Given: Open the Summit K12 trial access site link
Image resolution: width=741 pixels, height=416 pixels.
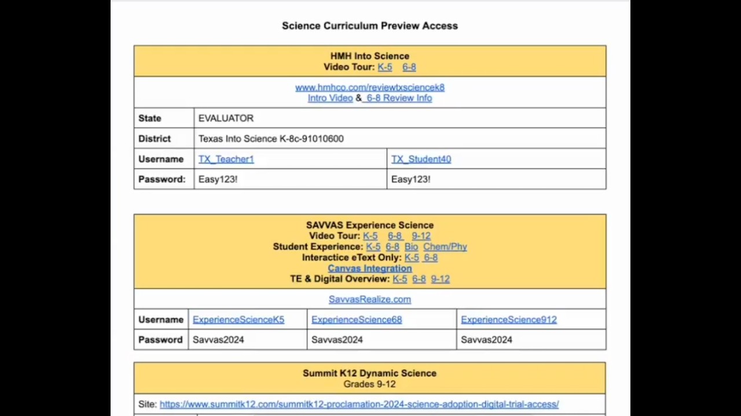Looking at the screenshot, I should [x=360, y=404].
